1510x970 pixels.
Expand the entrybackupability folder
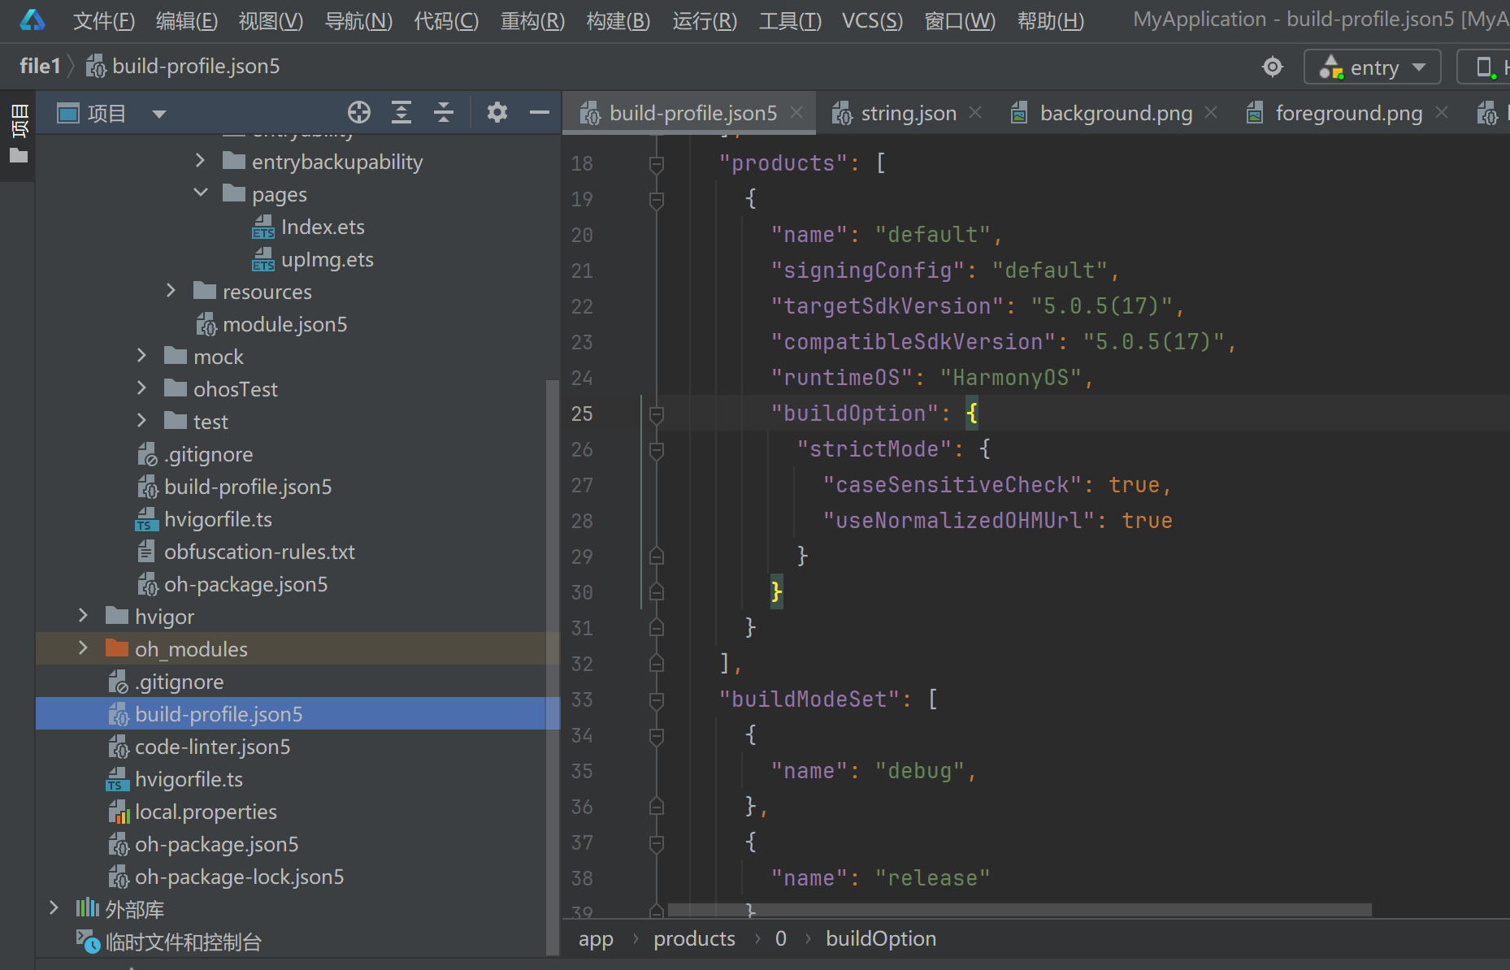coord(200,161)
